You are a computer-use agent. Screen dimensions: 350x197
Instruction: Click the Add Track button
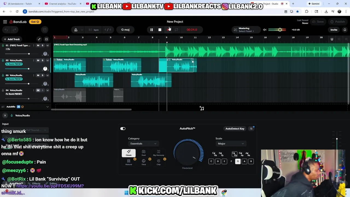pos(12,39)
